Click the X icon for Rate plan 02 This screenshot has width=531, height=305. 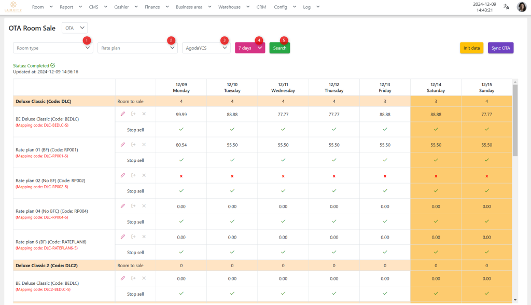144,175
